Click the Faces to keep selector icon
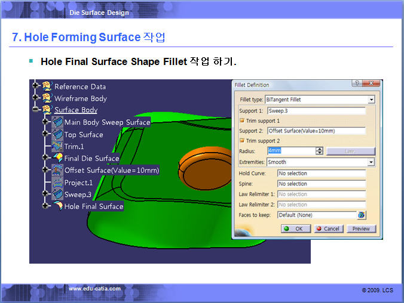 (x=362, y=215)
